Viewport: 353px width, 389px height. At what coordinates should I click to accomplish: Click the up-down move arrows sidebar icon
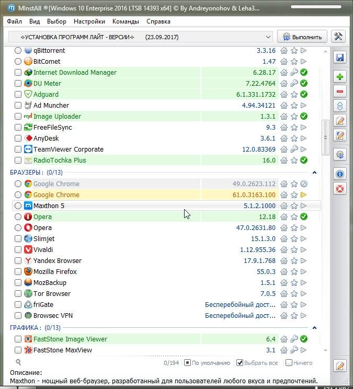click(x=339, y=106)
